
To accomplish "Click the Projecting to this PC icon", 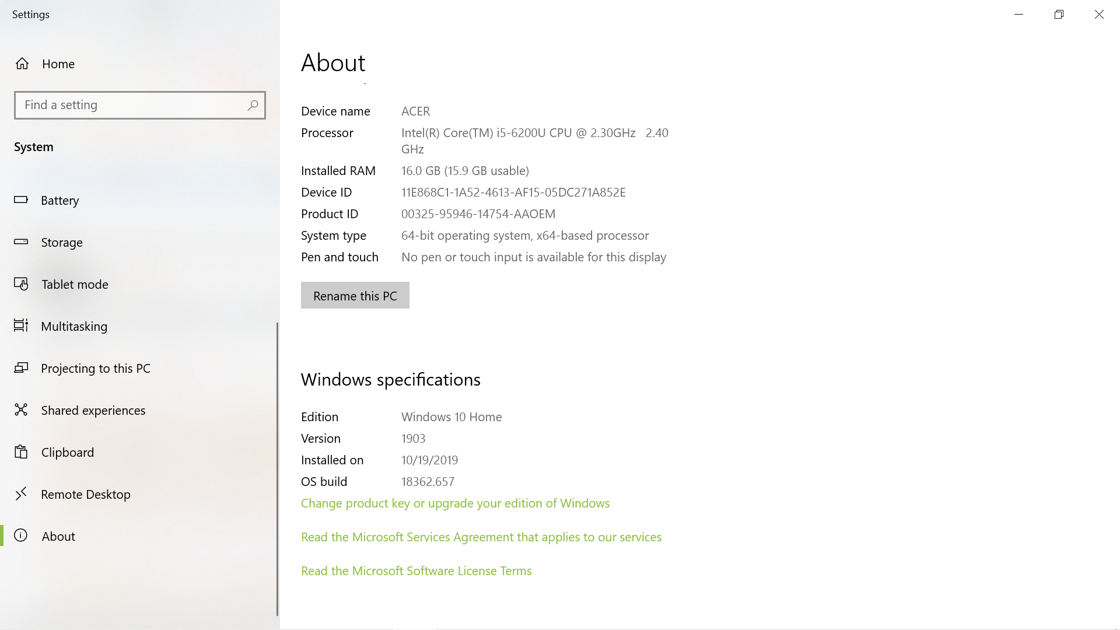I will click(x=21, y=367).
